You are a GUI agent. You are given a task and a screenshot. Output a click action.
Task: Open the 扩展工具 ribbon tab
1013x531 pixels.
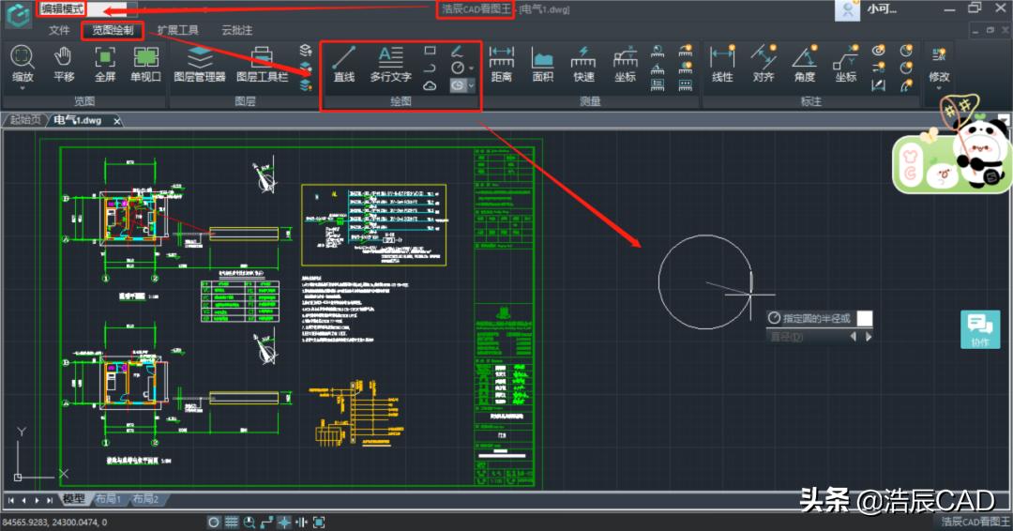(x=177, y=30)
